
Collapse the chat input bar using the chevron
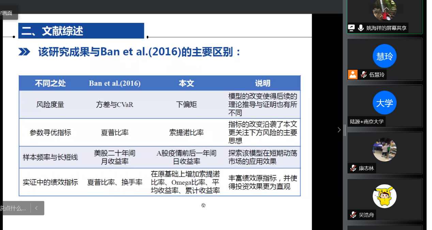pyautogui.click(x=36, y=208)
